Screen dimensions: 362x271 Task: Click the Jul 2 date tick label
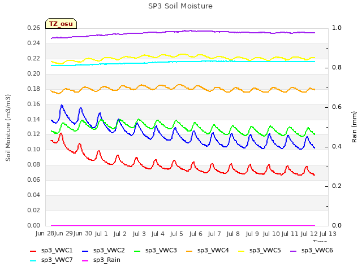pyautogui.click(x=120, y=234)
